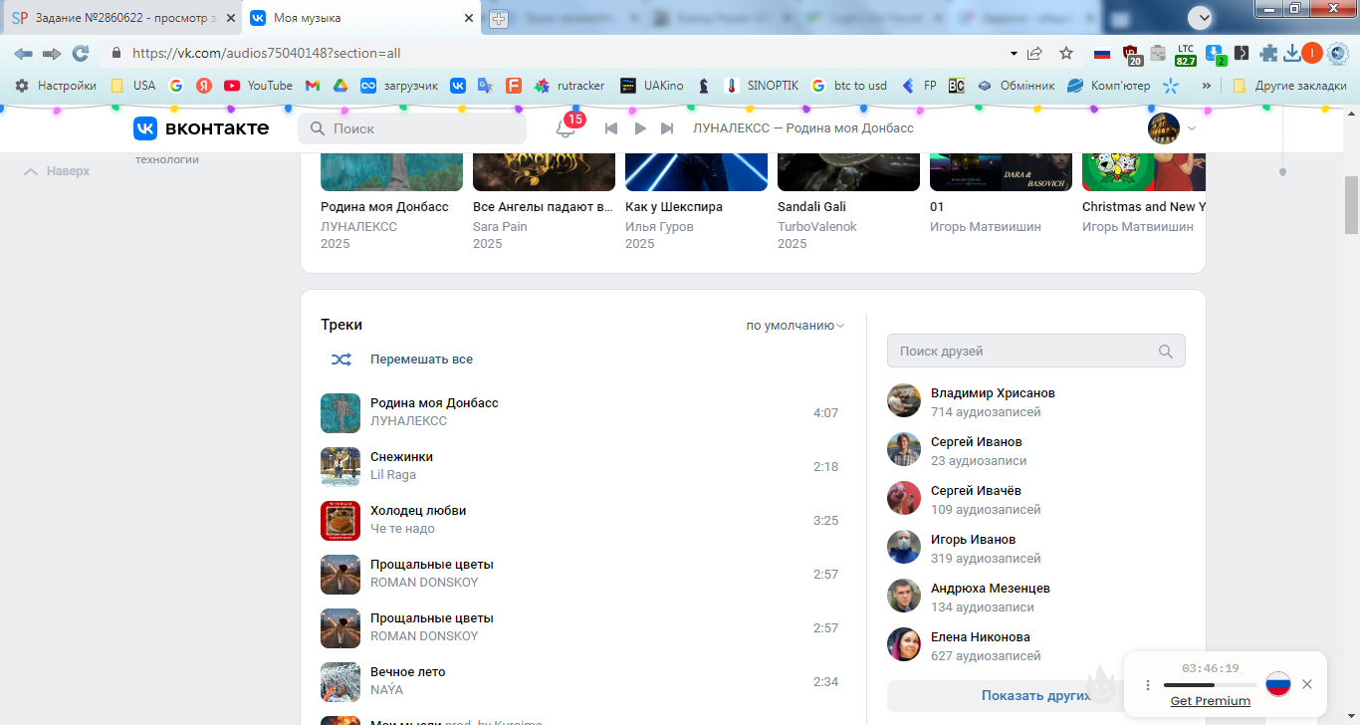Open the USA bookmarks folder

(133, 86)
